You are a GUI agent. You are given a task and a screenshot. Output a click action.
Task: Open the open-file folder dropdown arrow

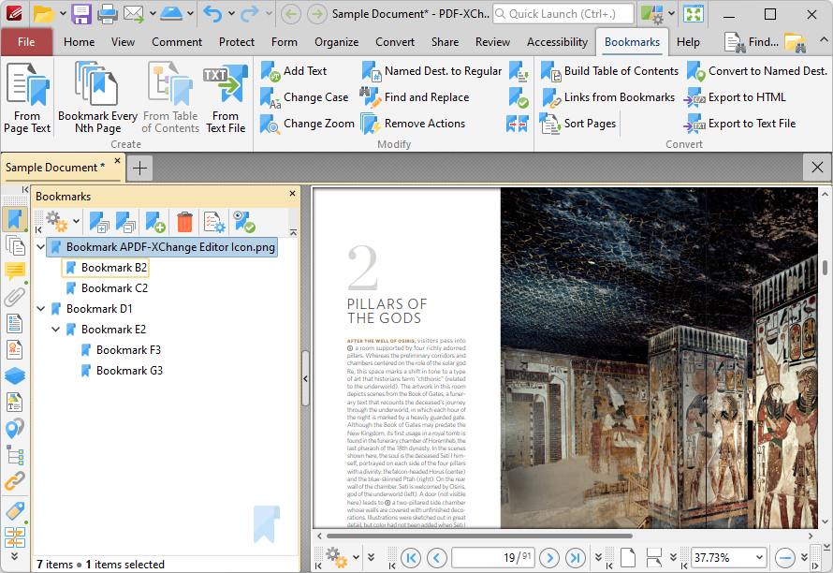point(63,14)
